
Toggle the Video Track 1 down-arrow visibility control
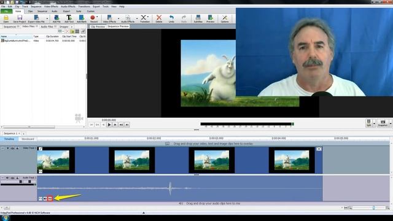pyautogui.click(x=7, y=149)
